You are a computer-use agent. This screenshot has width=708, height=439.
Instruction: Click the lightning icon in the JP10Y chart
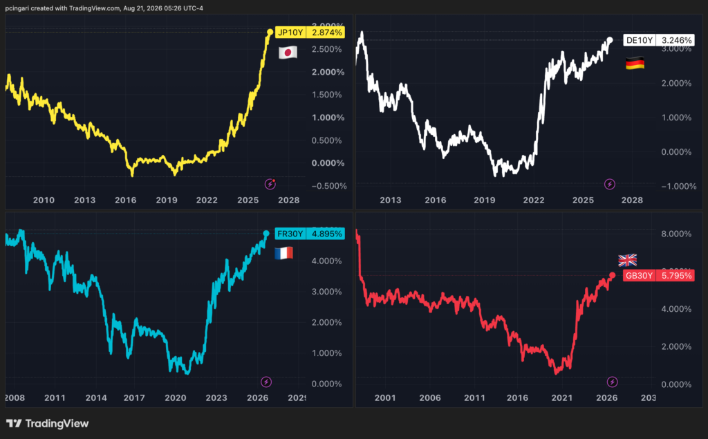pos(270,184)
